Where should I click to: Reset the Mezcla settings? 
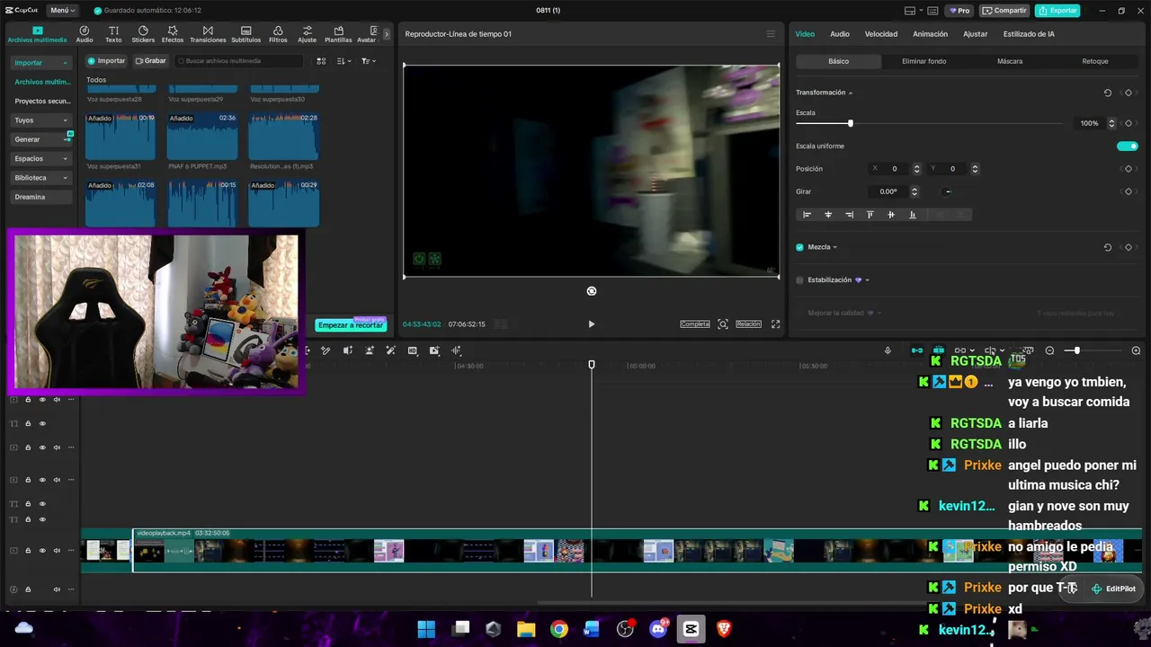point(1108,247)
